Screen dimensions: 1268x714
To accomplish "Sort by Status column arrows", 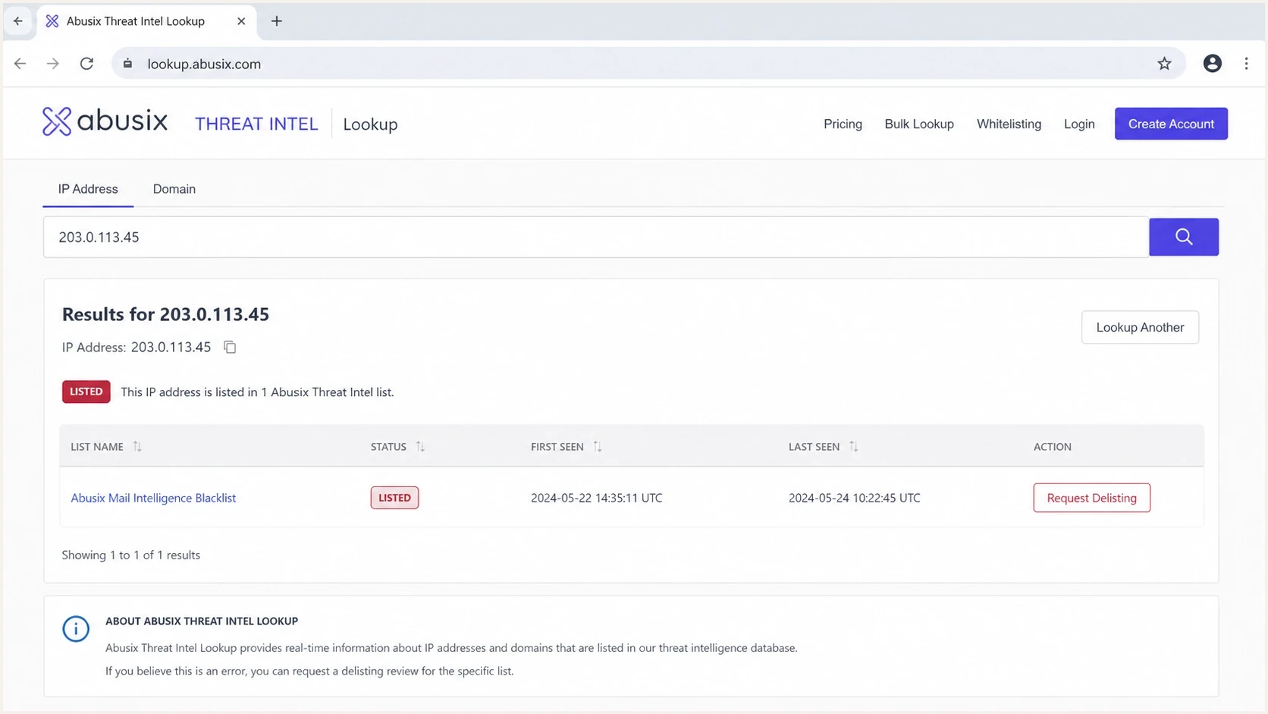I will (420, 446).
